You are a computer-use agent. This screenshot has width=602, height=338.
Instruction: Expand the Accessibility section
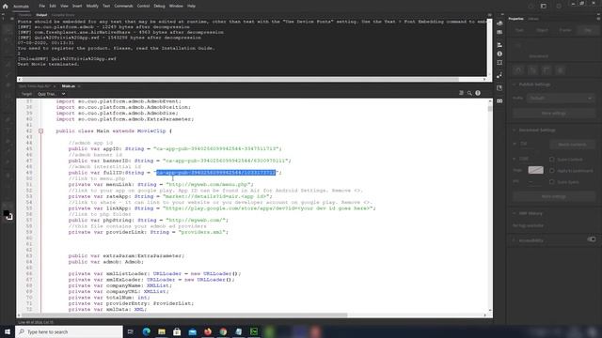click(x=515, y=240)
